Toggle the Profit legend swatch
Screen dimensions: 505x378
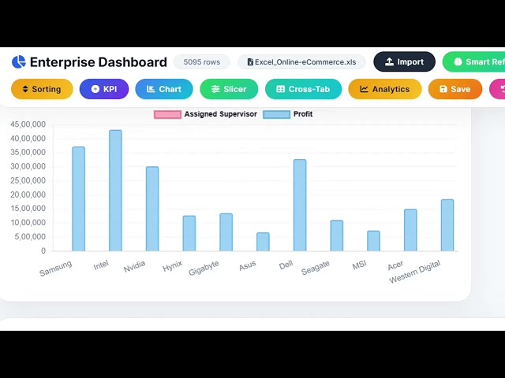coord(276,114)
